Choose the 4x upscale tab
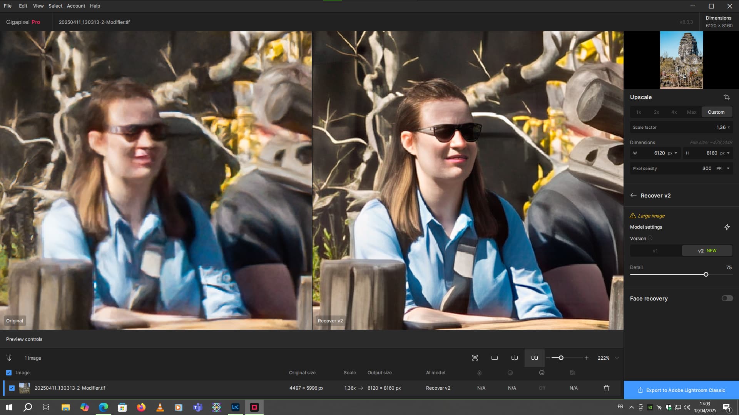Screen dimensions: 739x415 tap(674, 112)
